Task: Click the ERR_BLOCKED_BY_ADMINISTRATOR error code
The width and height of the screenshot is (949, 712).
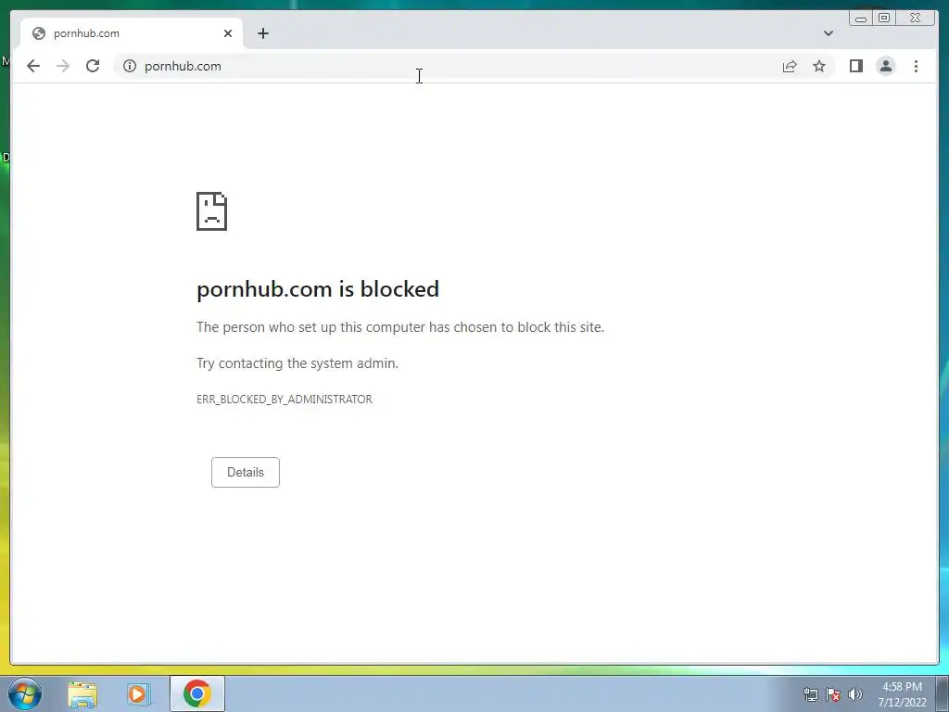Action: point(285,400)
